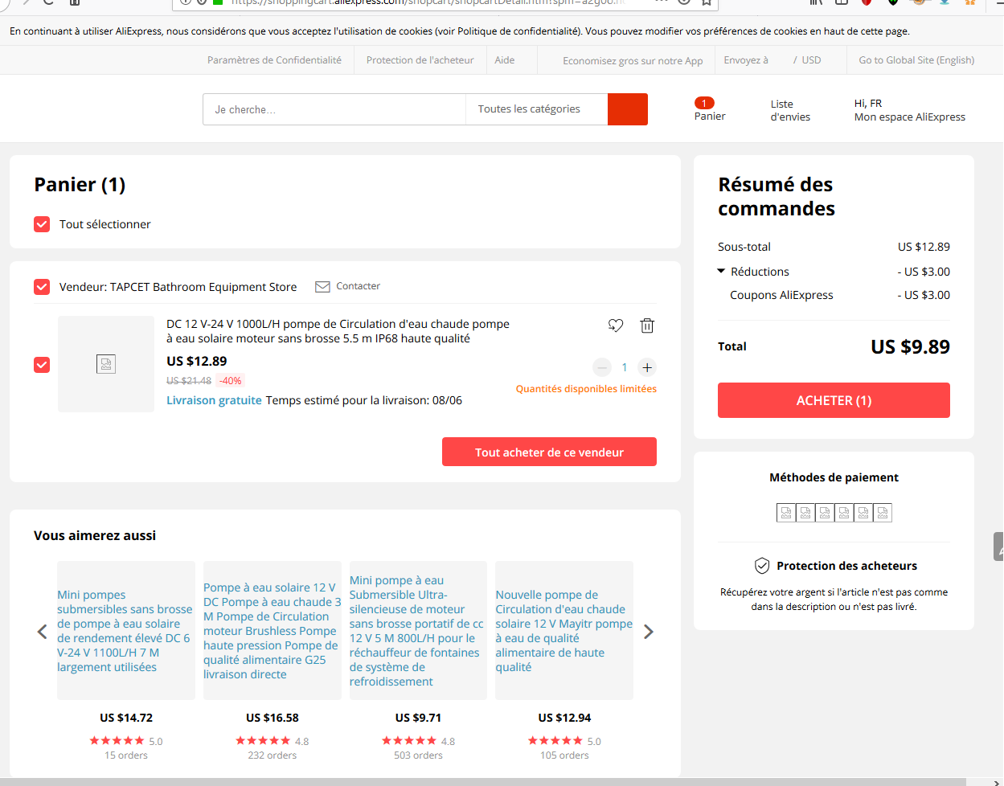Open Mini pompes submersibles sans brosse product
Image resolution: width=1004 pixels, height=786 pixels.
(125, 631)
